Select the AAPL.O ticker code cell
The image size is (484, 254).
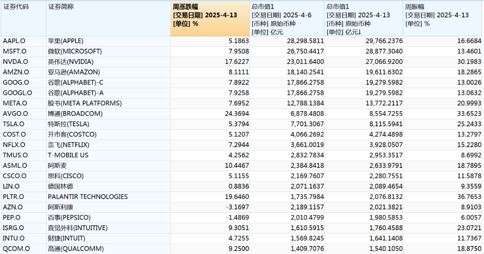click(x=14, y=41)
